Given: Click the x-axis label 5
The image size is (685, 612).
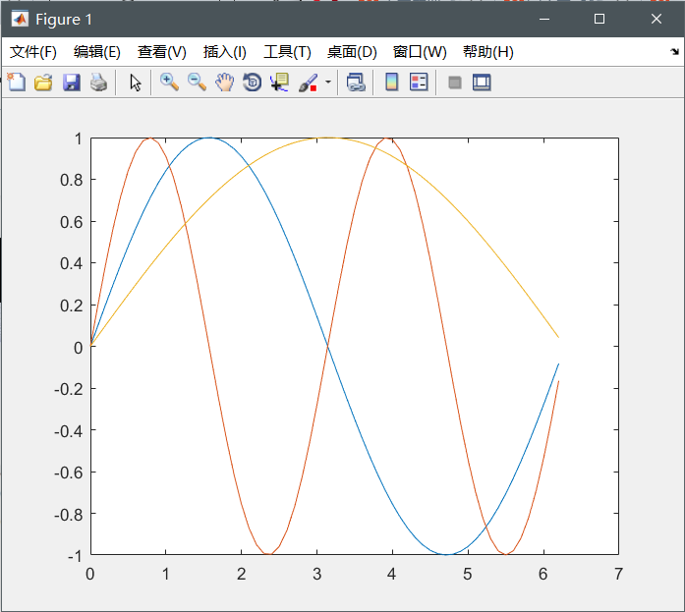Looking at the screenshot, I should click(x=468, y=574).
